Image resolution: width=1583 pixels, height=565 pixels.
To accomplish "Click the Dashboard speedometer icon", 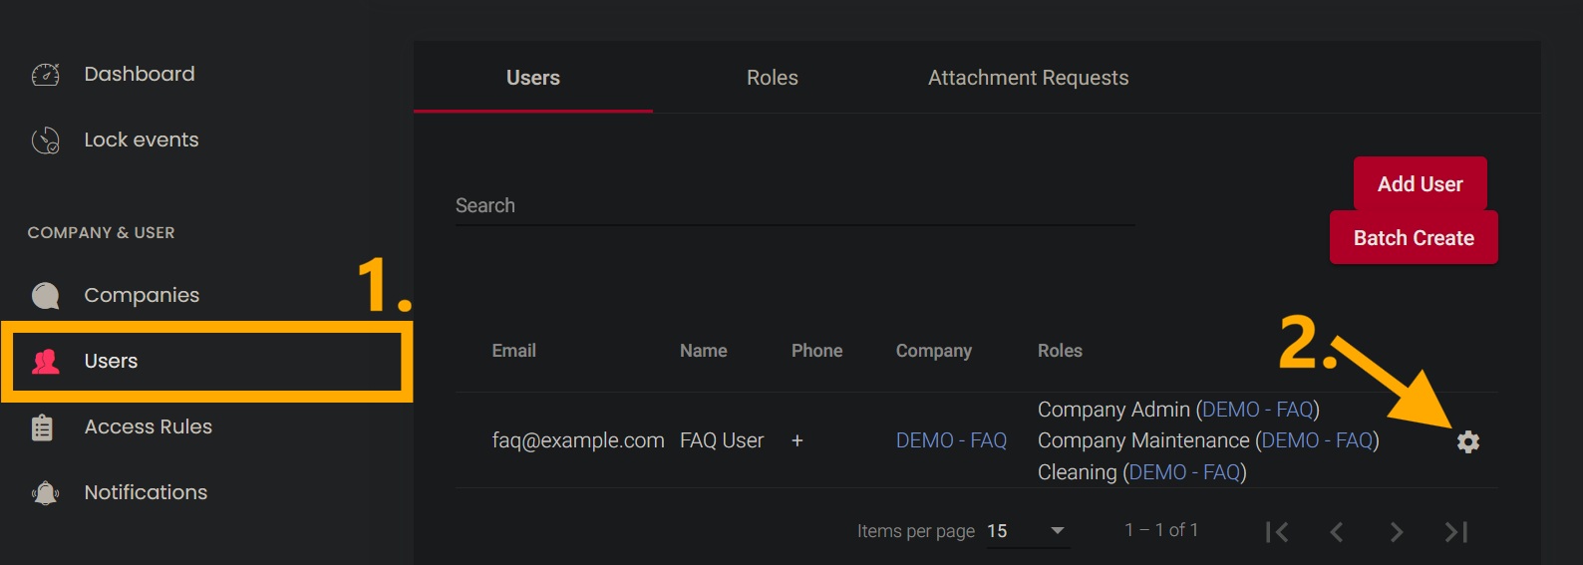I will [46, 75].
